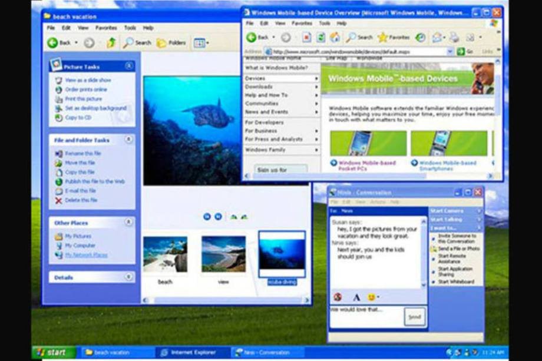Click Start Whiteboard in Conversation window
The height and width of the screenshot is (361, 542).
453,282
